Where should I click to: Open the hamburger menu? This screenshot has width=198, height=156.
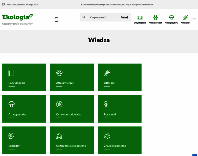point(194,20)
